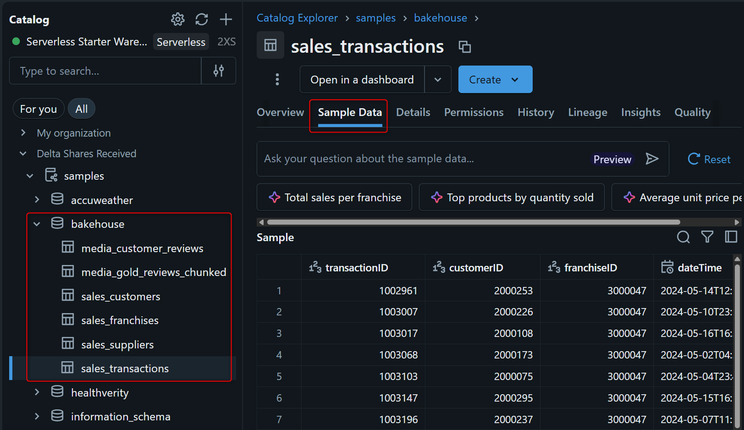Screen dimensions: 744x430
Task: Open dropdown arrow beside Open in a dashboard
Action: click(x=438, y=79)
